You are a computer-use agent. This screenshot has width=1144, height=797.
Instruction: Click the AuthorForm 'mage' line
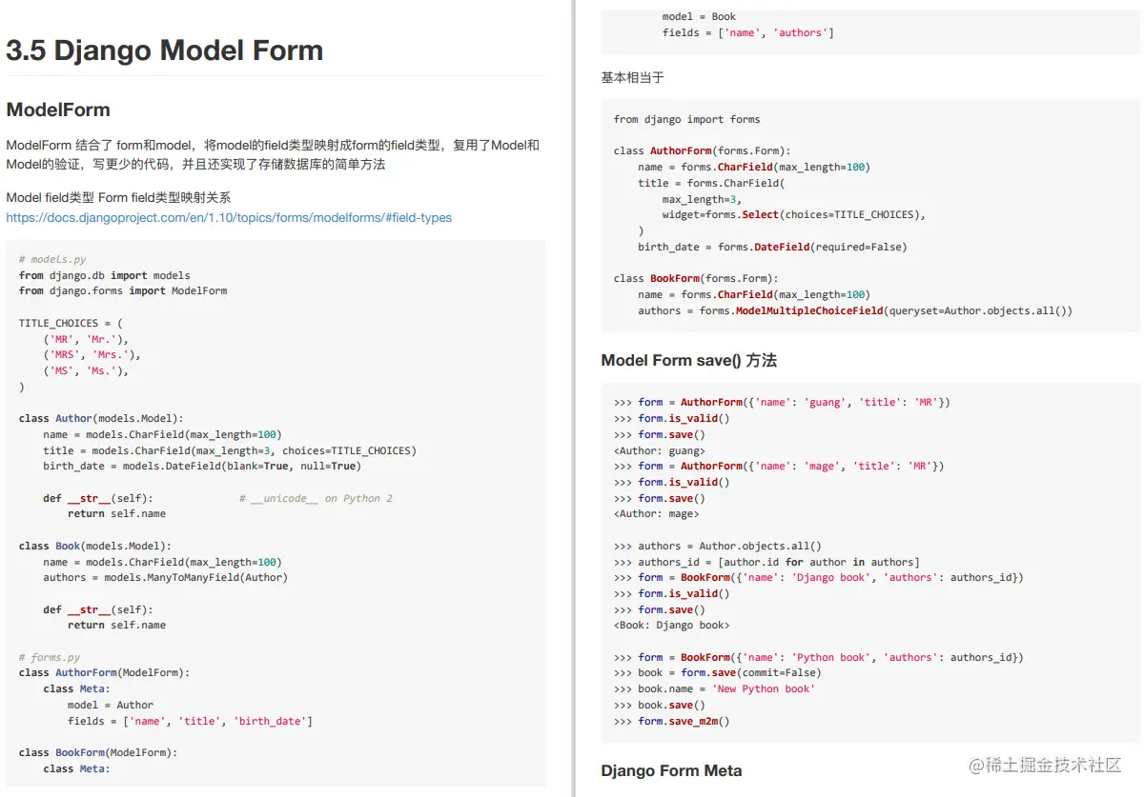(779, 466)
